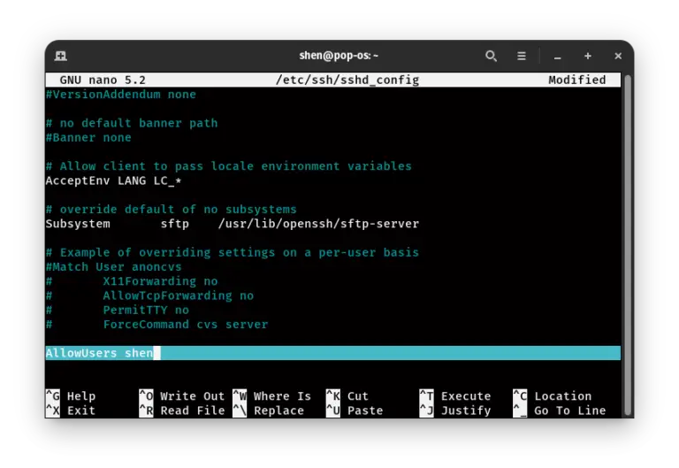Click 'override default of no subsystems' comment
Viewport: 679px width, 468px height.
171,210
